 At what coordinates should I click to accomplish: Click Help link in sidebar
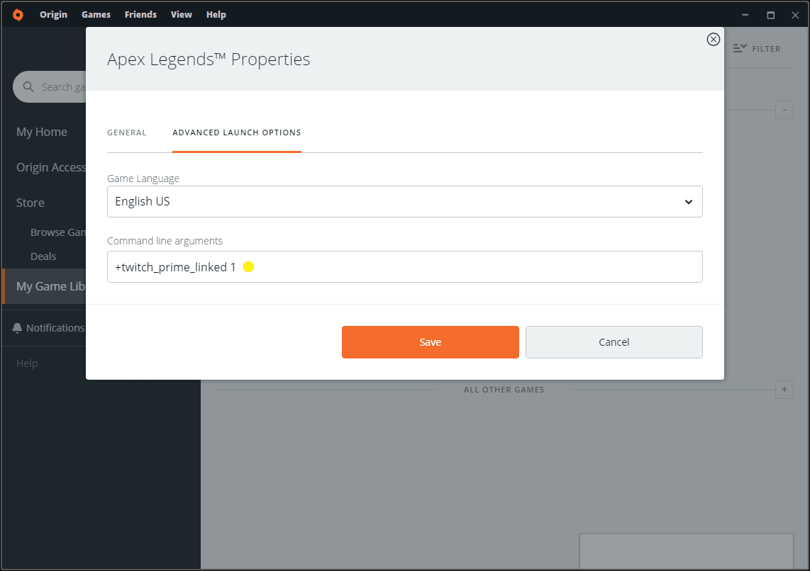click(27, 363)
